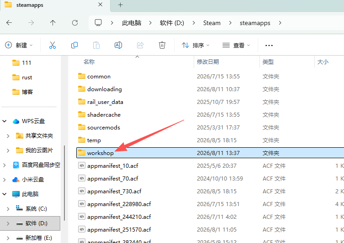This screenshot has height=243, width=344.
Task: Select file appmanifest_730.acf
Action: point(210,191)
